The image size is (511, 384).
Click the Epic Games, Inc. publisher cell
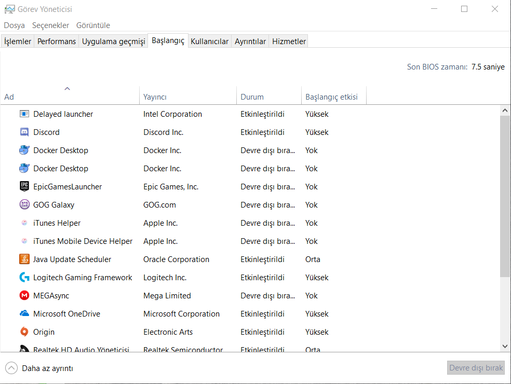[171, 187]
